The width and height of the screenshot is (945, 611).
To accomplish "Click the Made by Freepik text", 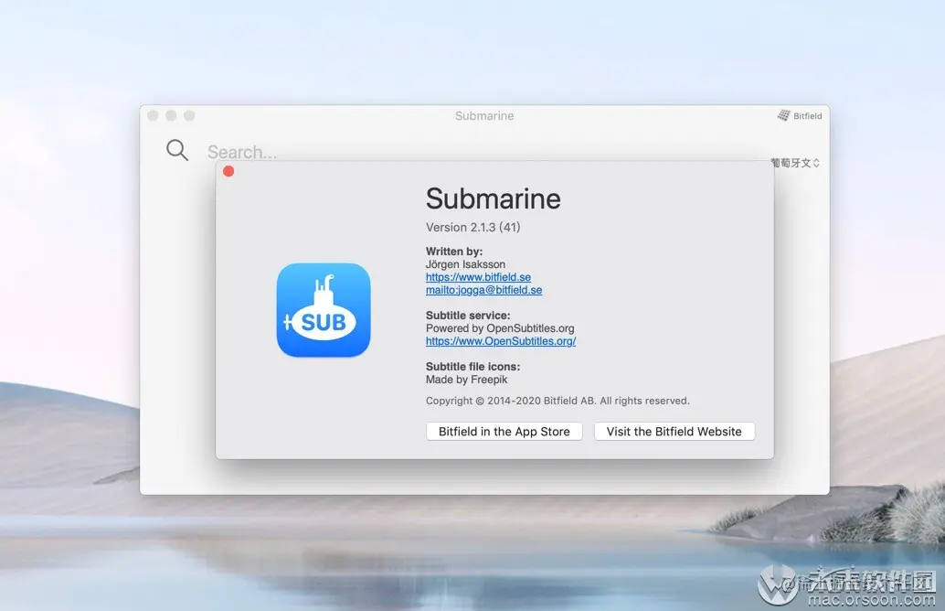I will point(466,380).
